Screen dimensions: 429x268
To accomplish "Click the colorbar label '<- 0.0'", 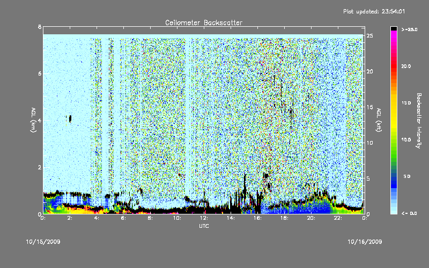I will 409,213.
